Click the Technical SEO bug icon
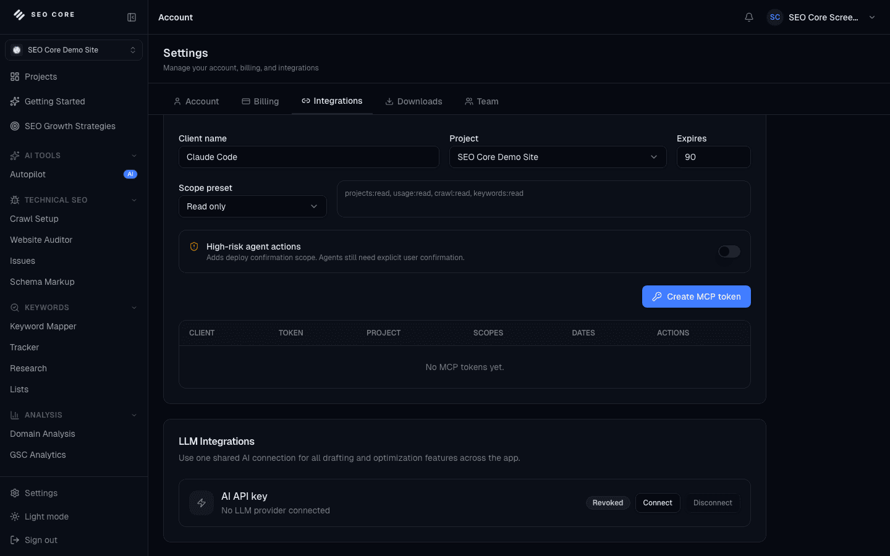This screenshot has width=890, height=556. coord(15,200)
